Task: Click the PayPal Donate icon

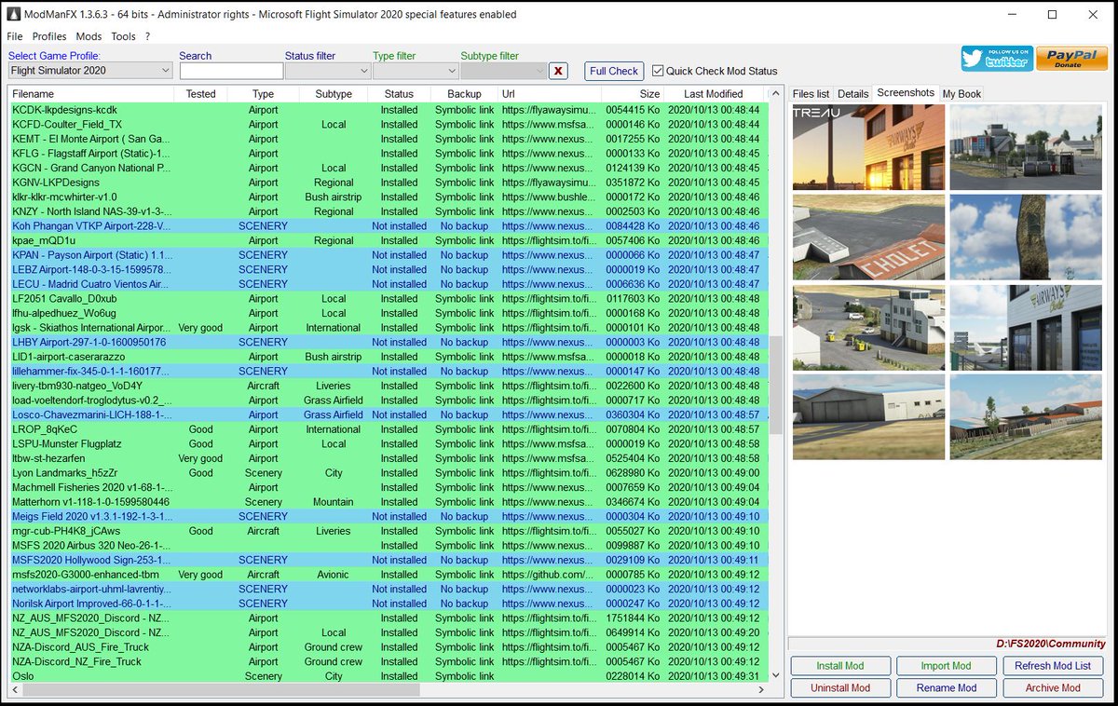Action: 1071,59
